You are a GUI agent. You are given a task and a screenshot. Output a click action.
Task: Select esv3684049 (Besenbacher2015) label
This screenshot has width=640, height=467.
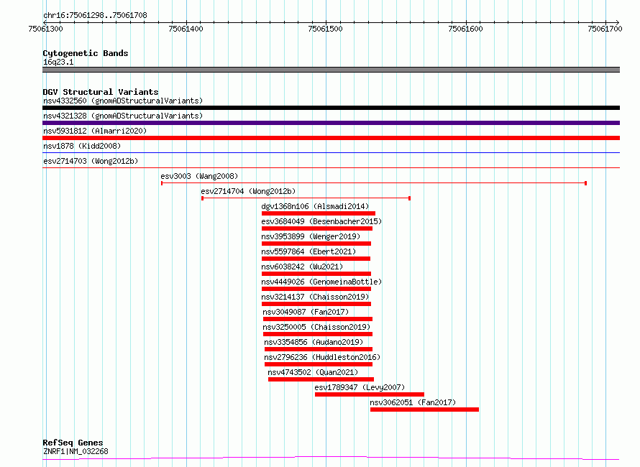[x=321, y=221]
